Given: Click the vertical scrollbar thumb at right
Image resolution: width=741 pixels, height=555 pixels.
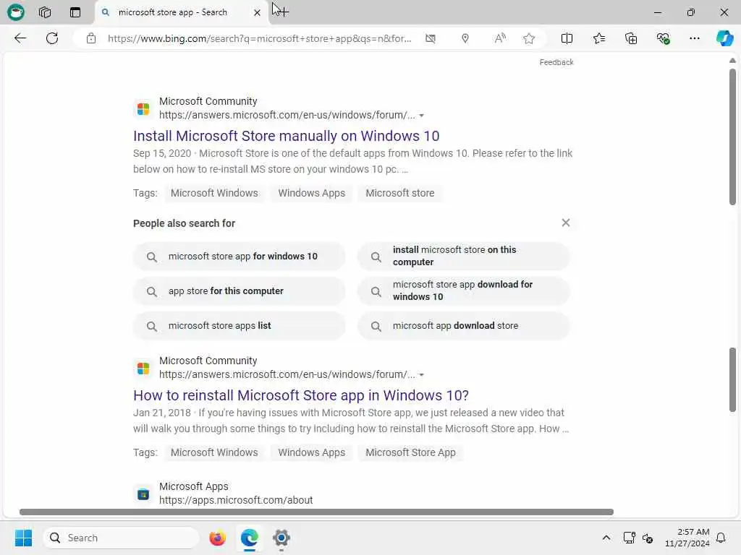Looking at the screenshot, I should [x=732, y=137].
